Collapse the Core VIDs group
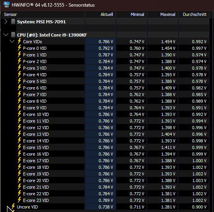Image resolution: width=214 pixels, height=212 pixels. click(12, 41)
